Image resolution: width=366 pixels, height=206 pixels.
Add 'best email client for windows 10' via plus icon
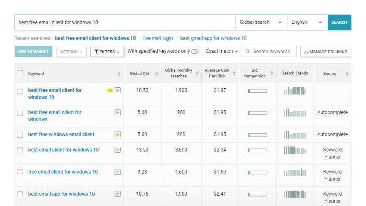[118, 150]
